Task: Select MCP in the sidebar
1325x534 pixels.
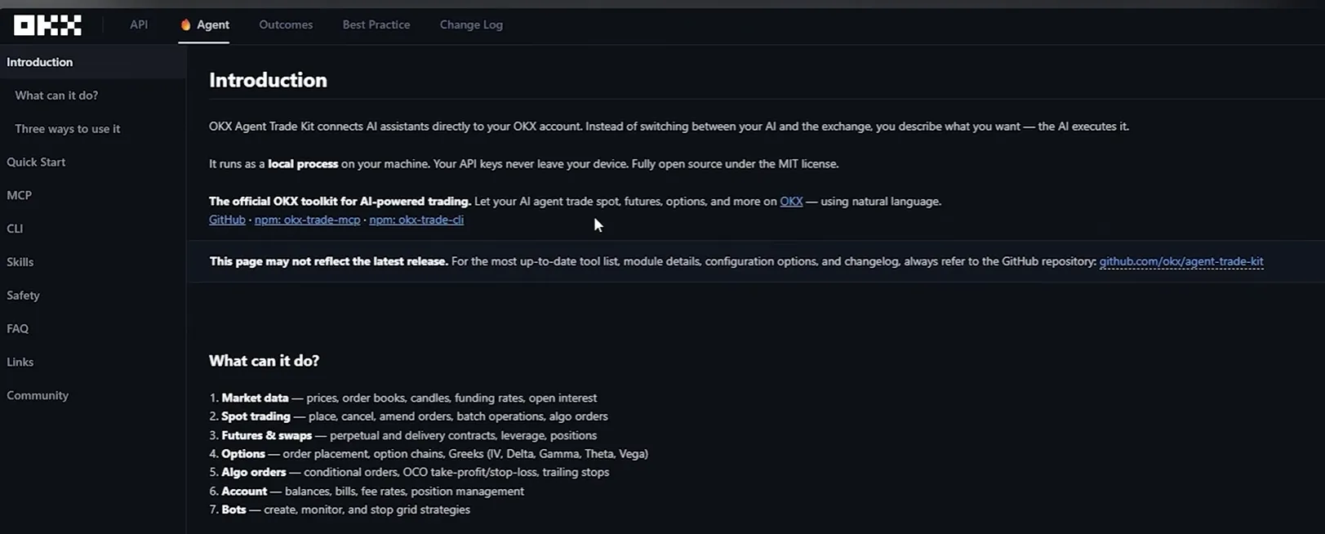Action: click(x=19, y=196)
